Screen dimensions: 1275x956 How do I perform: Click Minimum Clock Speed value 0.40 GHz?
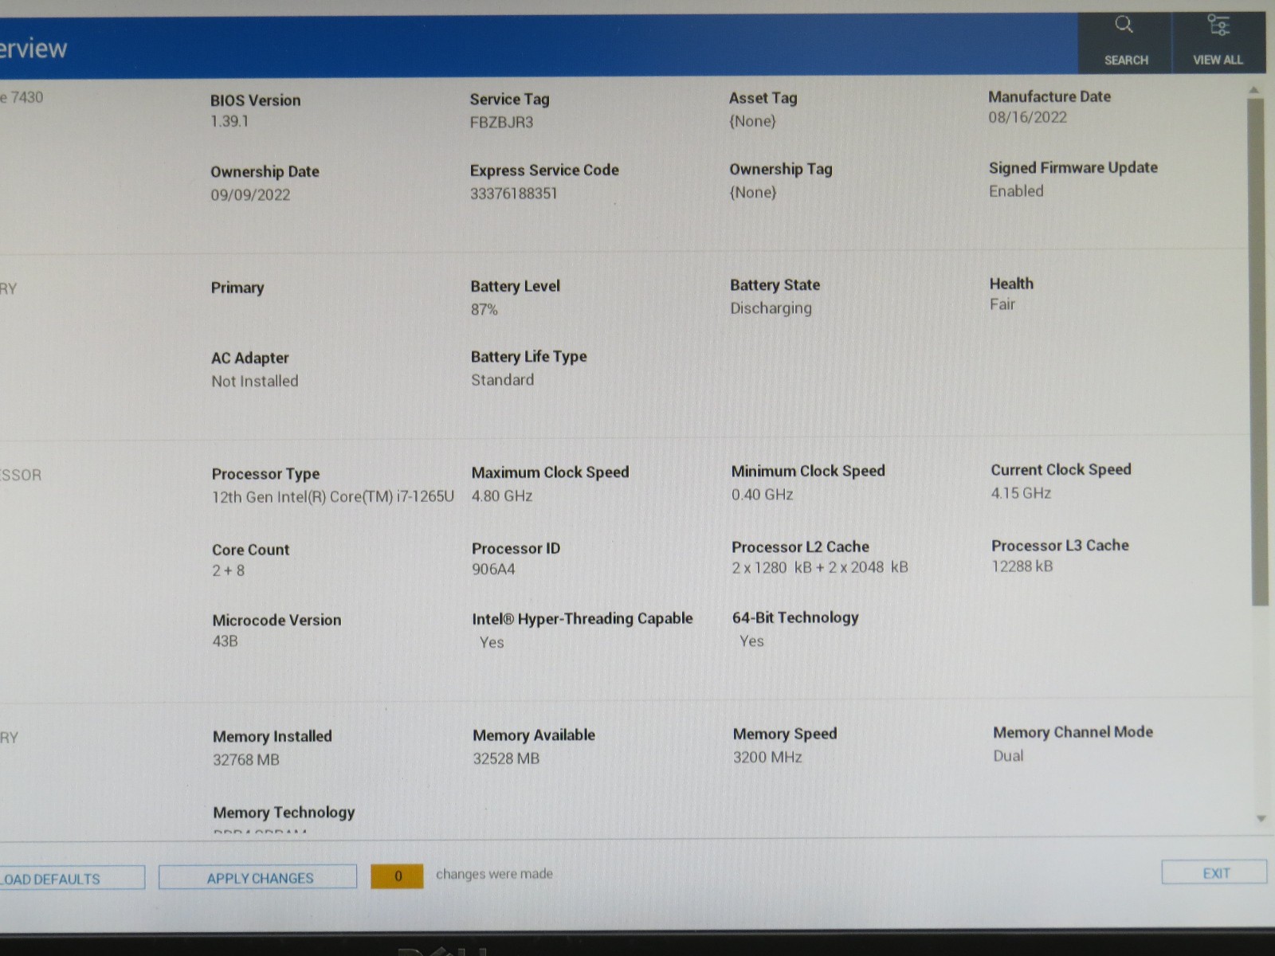click(x=763, y=495)
